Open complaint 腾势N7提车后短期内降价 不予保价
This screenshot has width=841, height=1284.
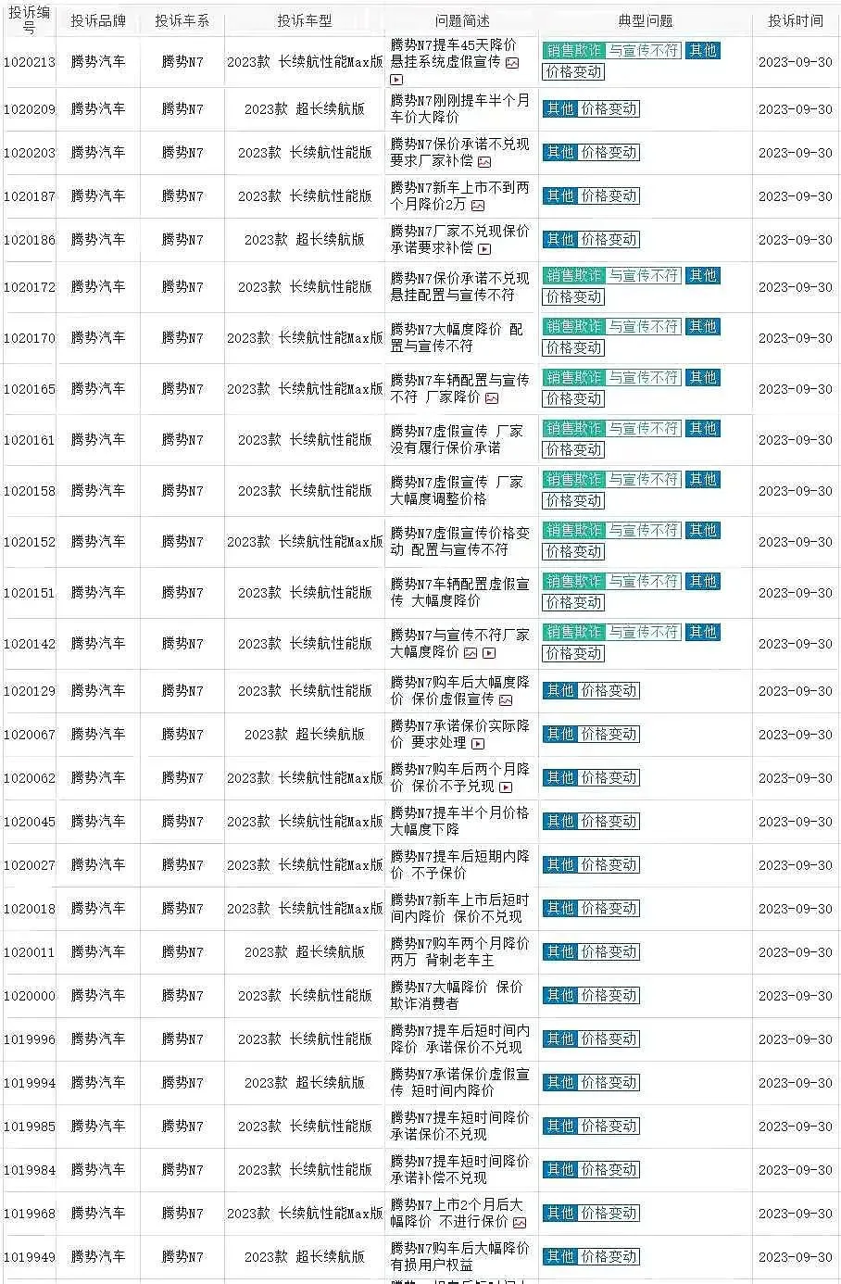click(460, 865)
